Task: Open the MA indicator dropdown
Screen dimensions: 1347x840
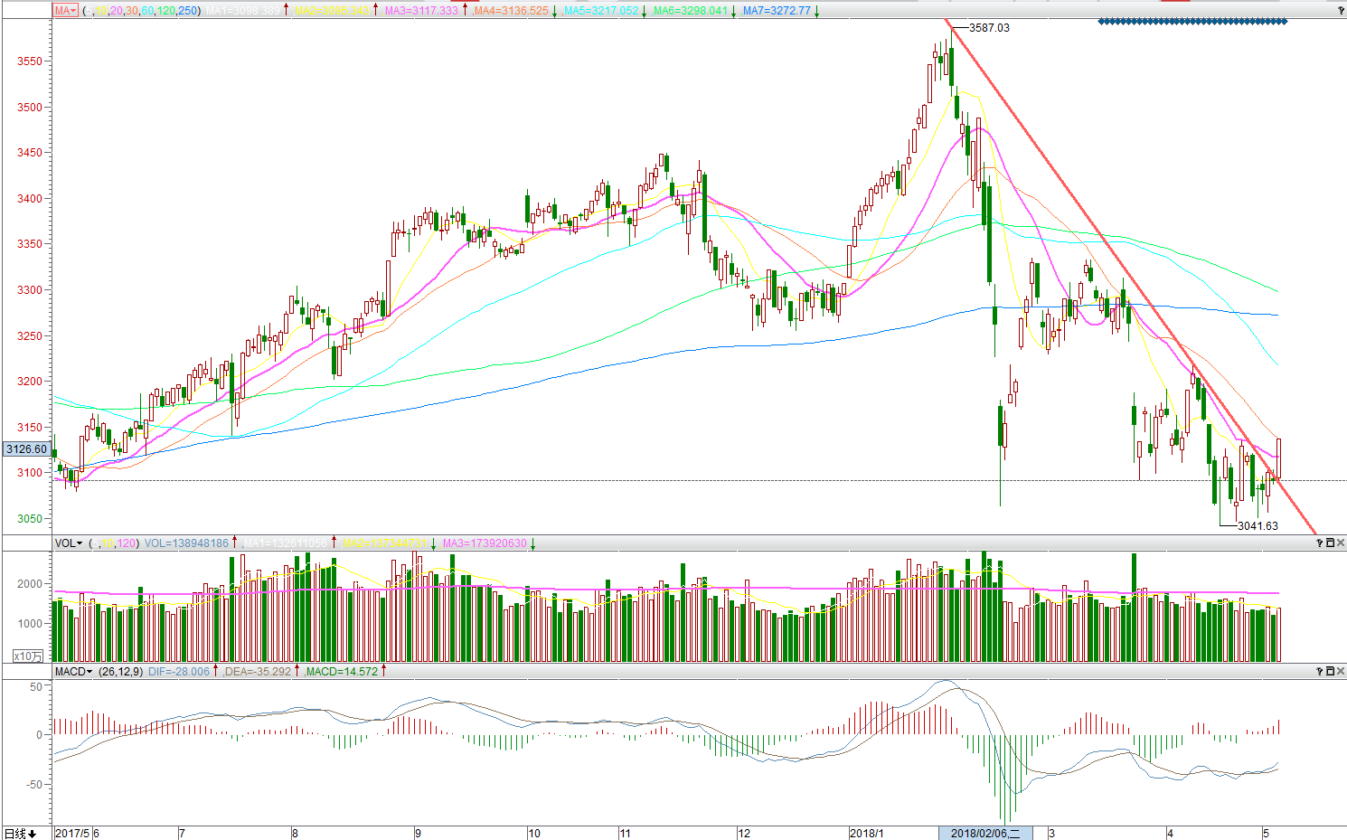Action: (x=65, y=11)
